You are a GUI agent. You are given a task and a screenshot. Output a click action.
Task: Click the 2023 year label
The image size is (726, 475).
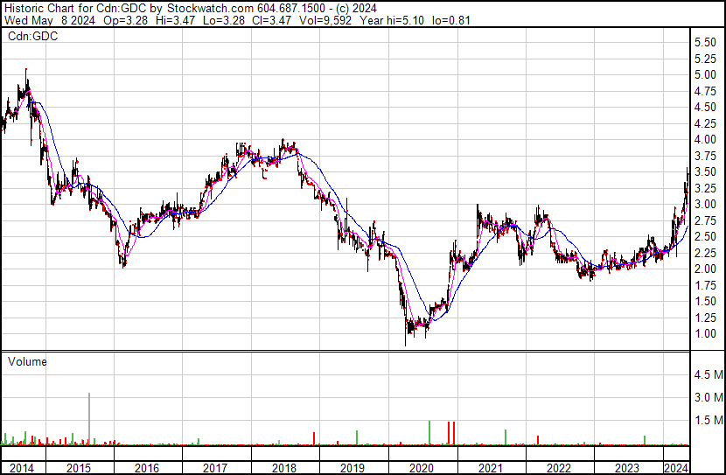(x=627, y=468)
